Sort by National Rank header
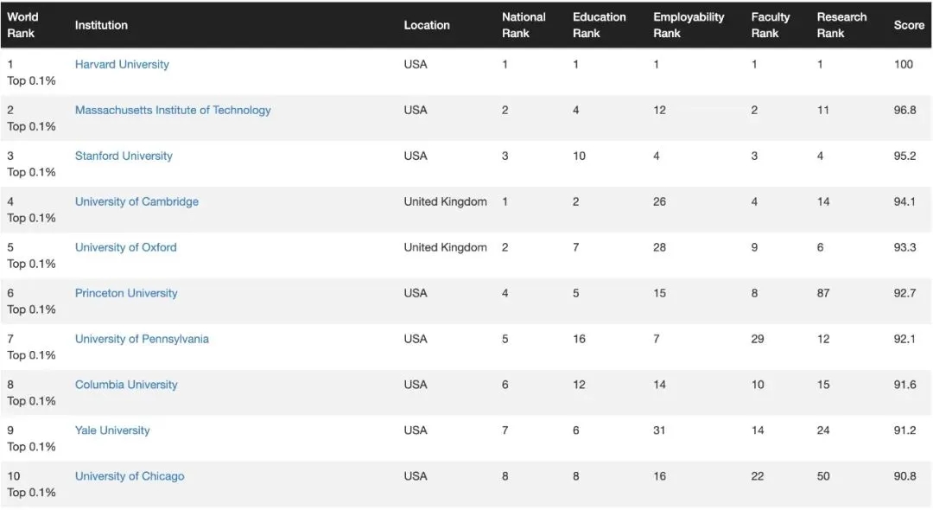The image size is (933, 510). click(x=524, y=25)
